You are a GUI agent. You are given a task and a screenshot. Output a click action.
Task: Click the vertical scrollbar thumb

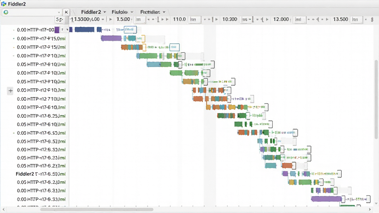[x=376, y=99]
